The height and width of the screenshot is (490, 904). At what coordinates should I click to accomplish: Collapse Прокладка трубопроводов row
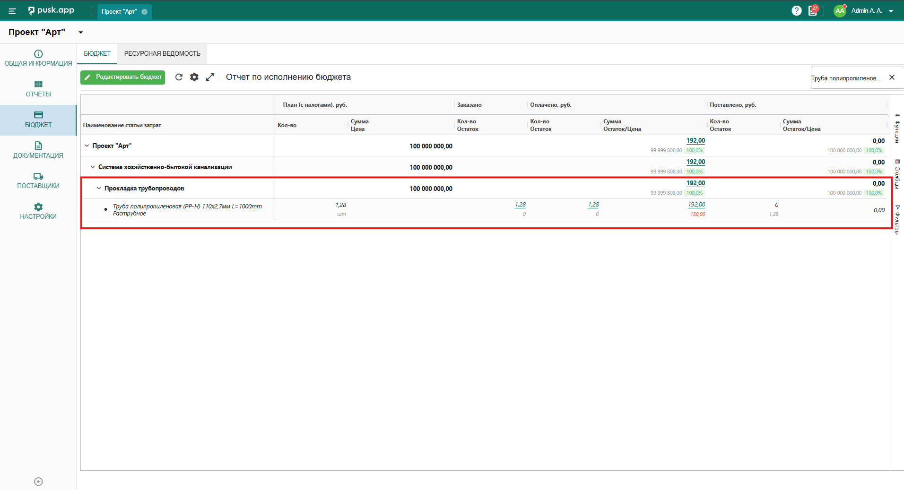pyautogui.click(x=99, y=188)
